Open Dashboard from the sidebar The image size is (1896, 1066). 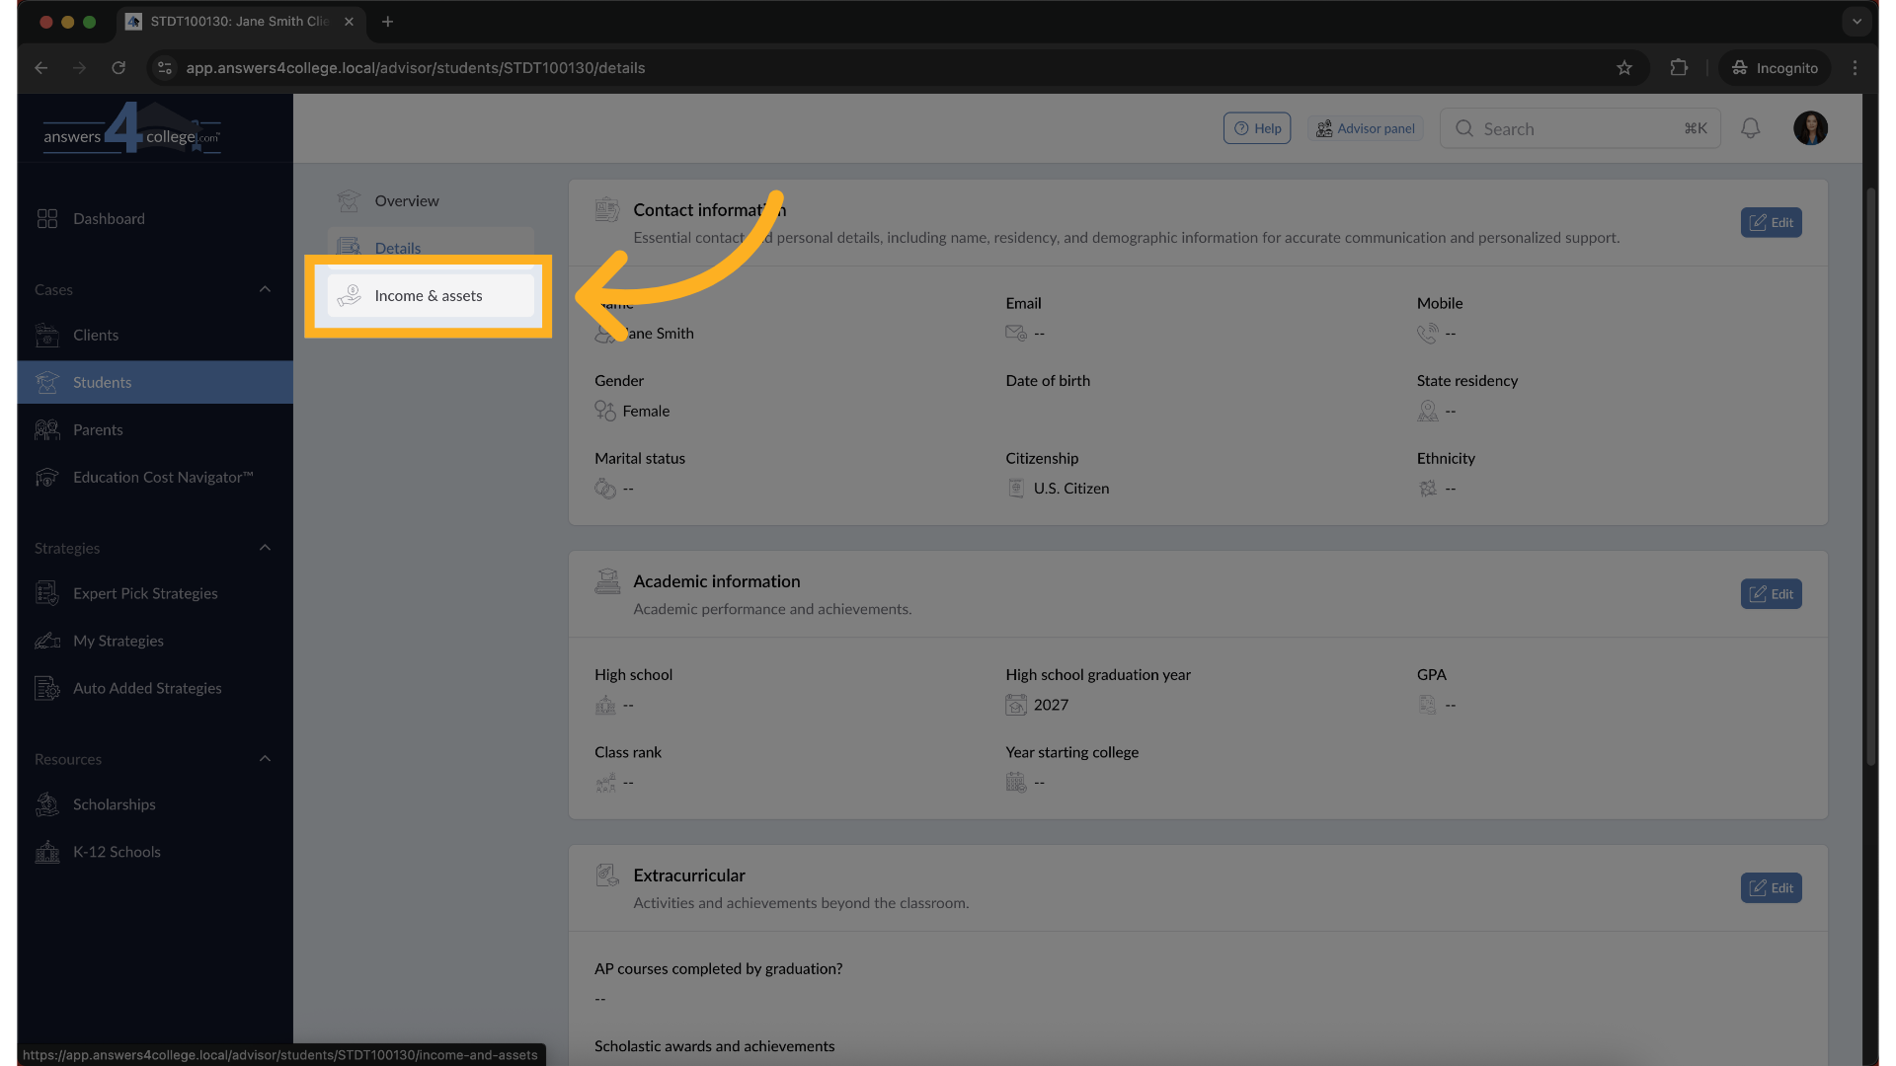[109, 218]
